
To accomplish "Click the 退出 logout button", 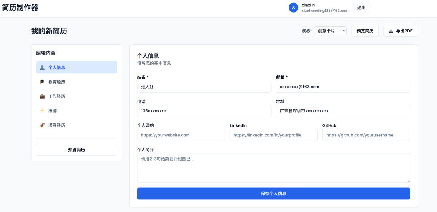I will pyautogui.click(x=361, y=8).
